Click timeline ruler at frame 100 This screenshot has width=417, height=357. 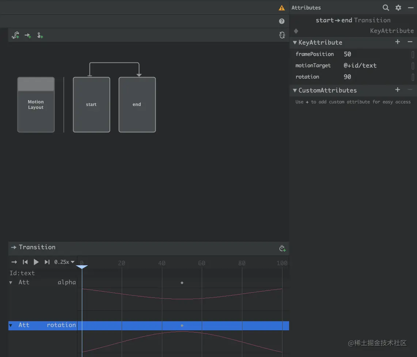(x=282, y=263)
